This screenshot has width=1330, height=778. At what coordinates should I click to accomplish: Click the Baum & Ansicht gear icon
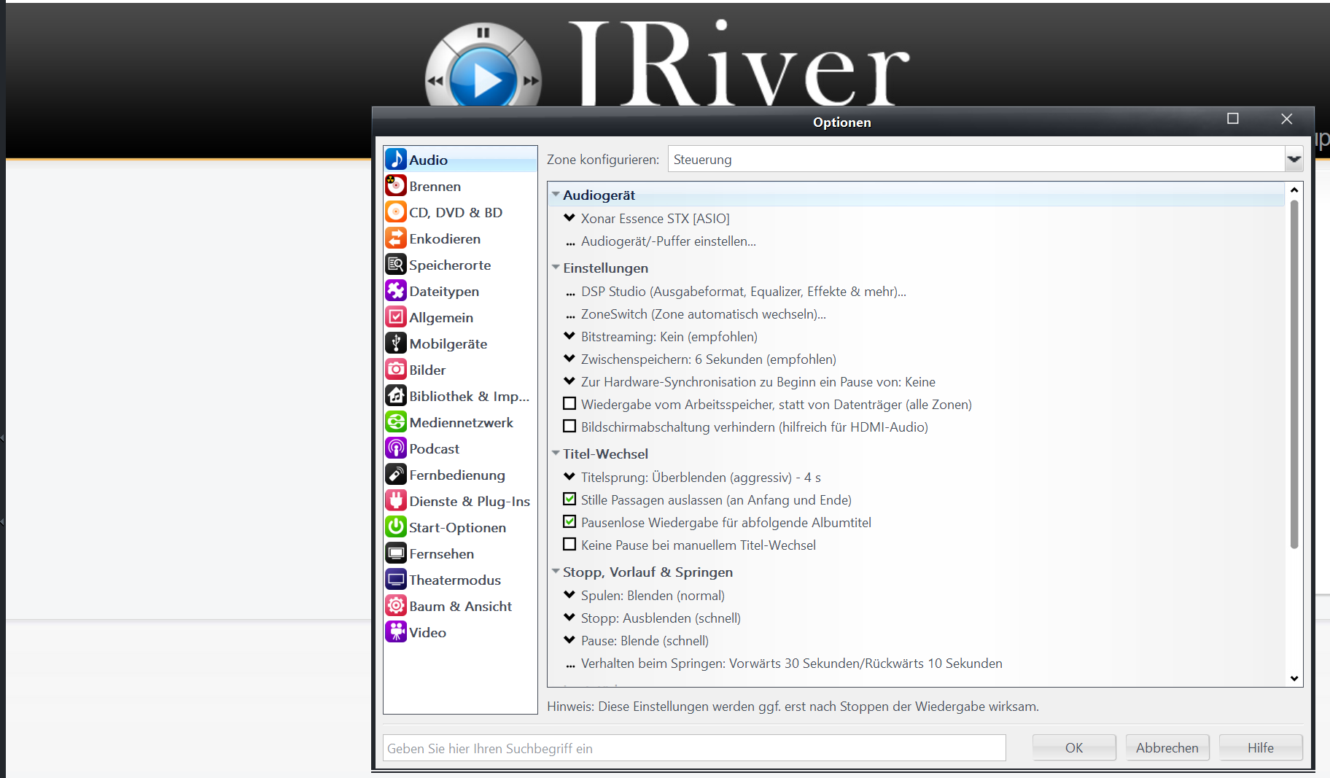[396, 605]
